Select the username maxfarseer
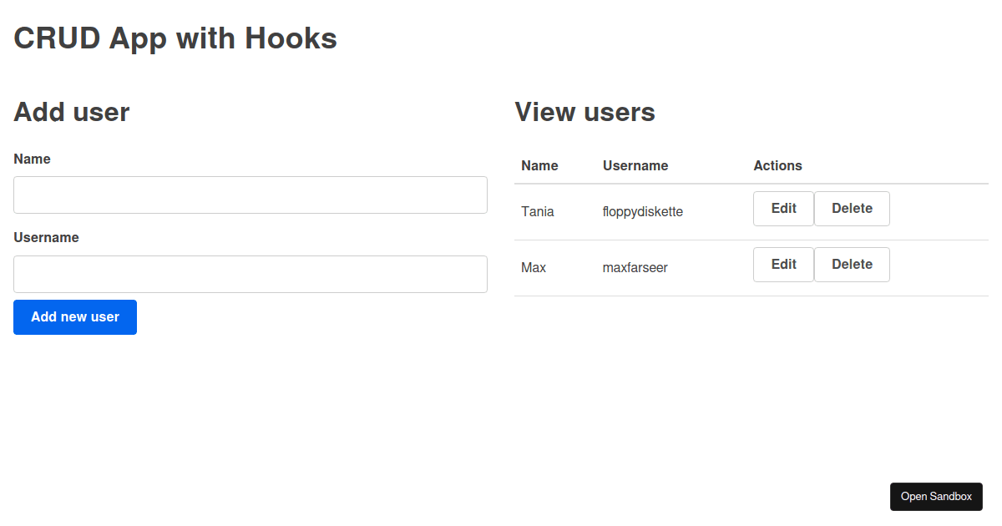1002x526 pixels. click(635, 267)
